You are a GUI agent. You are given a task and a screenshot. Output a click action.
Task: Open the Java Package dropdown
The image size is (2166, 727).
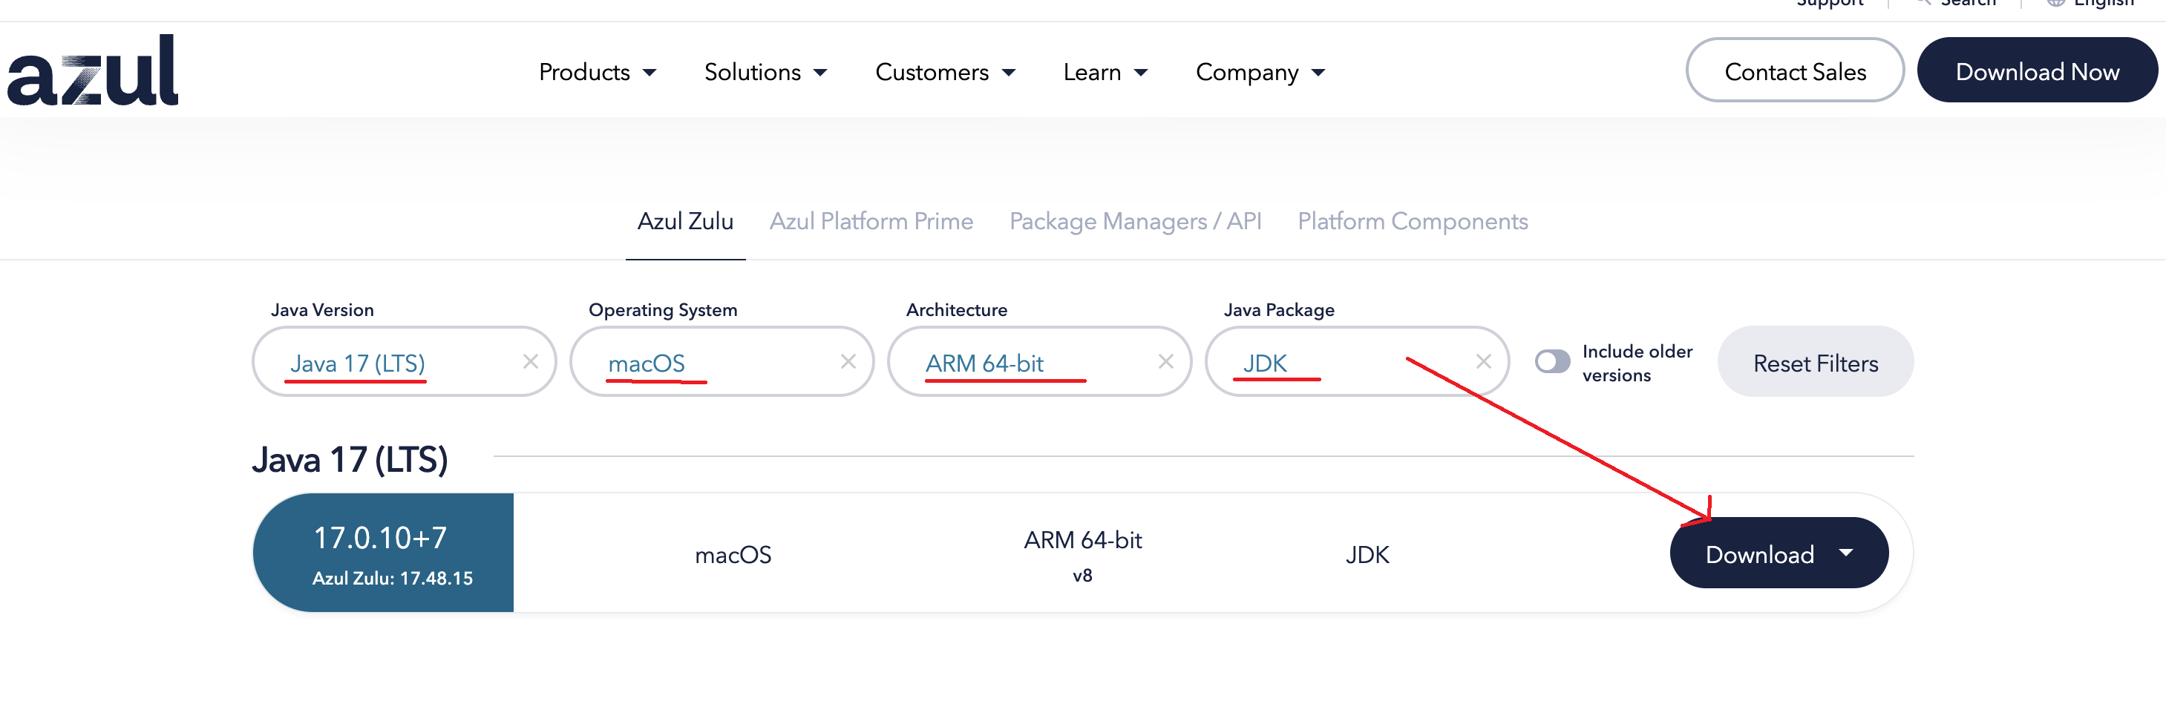(x=1358, y=361)
